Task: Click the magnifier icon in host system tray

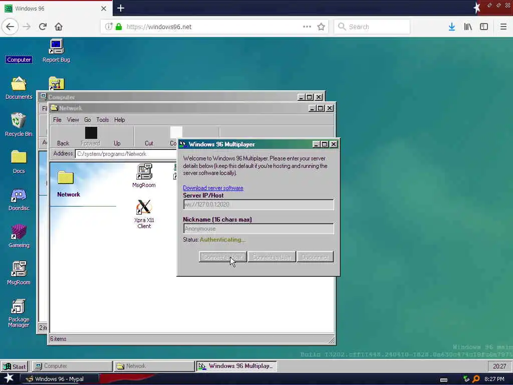Action: click(476, 379)
